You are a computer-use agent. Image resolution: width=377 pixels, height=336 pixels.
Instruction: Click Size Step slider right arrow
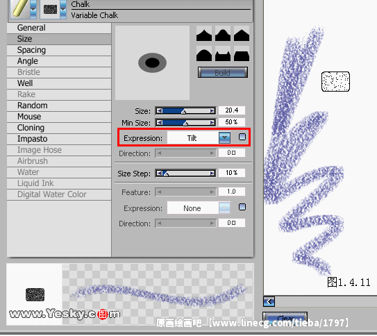(x=212, y=173)
